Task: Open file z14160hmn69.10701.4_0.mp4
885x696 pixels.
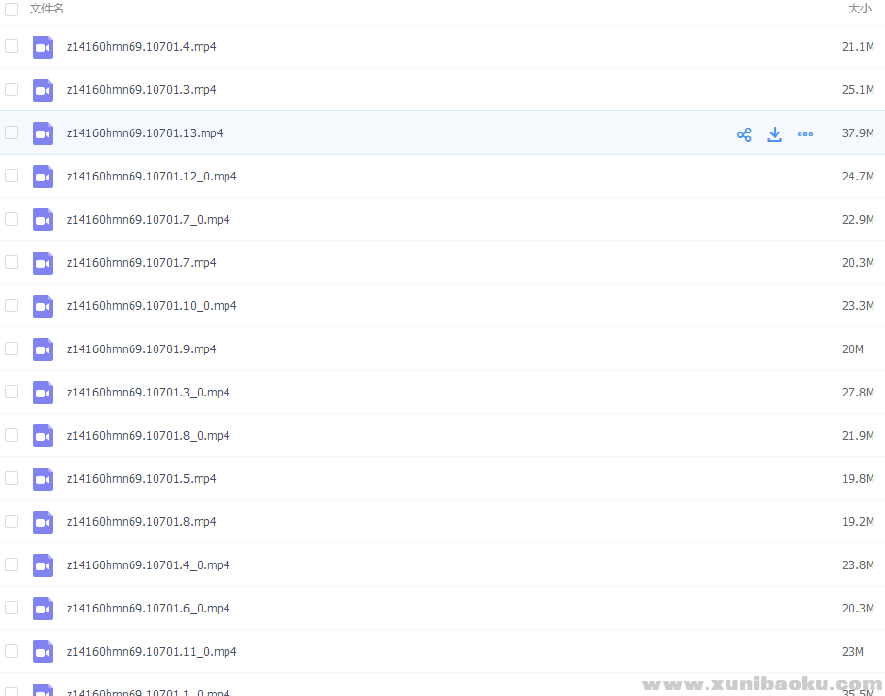Action: pos(148,565)
